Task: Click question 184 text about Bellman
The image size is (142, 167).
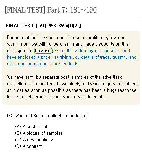Action: 47,116
